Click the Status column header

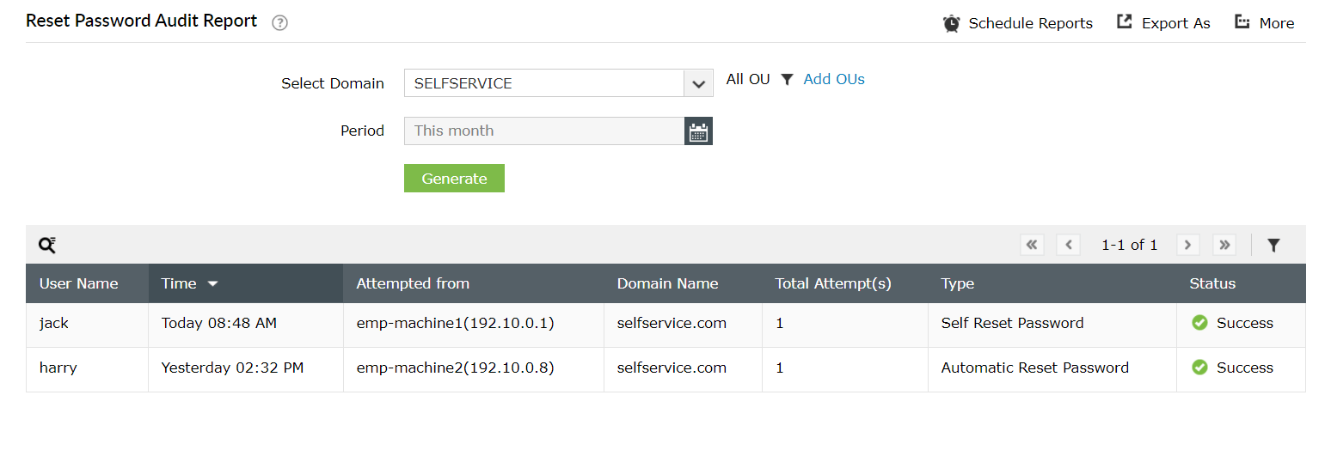(1212, 283)
